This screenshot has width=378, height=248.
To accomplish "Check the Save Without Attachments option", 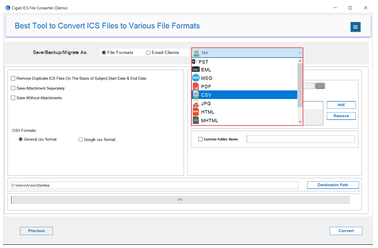I will click(13, 98).
